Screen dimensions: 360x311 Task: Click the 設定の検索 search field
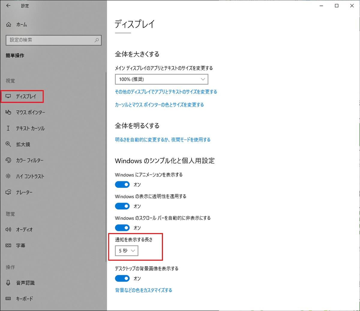pos(49,40)
